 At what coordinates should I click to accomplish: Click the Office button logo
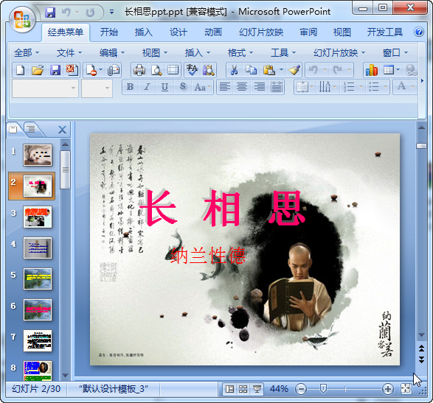[22, 19]
